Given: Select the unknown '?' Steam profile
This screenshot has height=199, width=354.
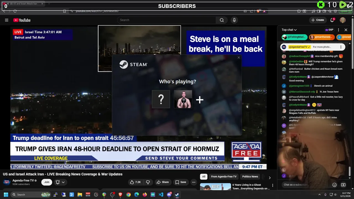Looking at the screenshot, I should click(x=161, y=99).
